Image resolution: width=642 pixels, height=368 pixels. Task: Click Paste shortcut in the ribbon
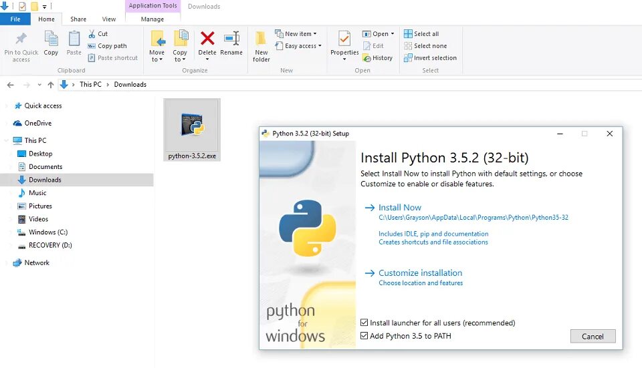113,57
